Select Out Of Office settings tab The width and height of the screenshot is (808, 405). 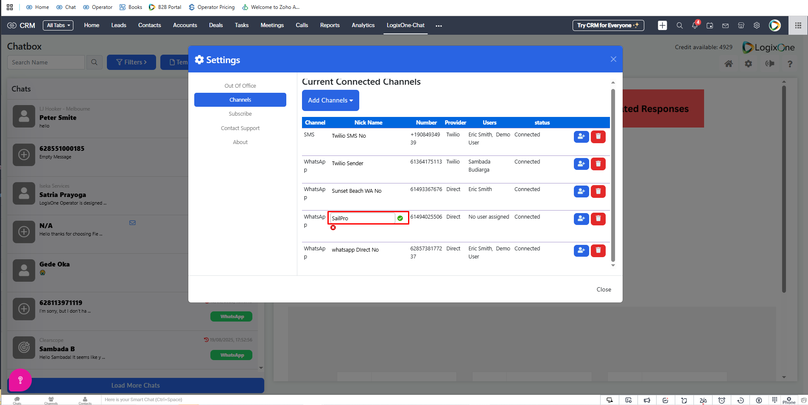tap(240, 86)
